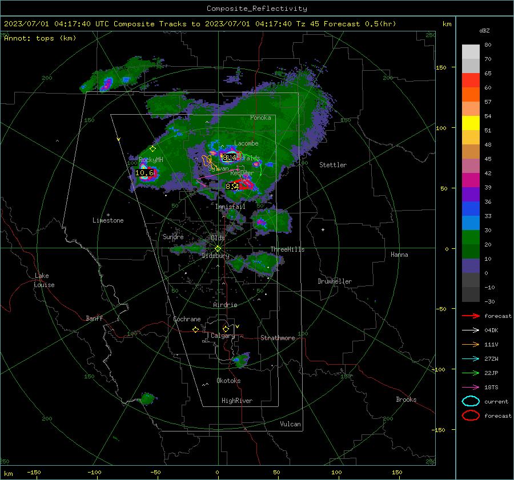The image size is (514, 480).
Task: Click the Vulcan city label
Action: [x=290, y=424]
